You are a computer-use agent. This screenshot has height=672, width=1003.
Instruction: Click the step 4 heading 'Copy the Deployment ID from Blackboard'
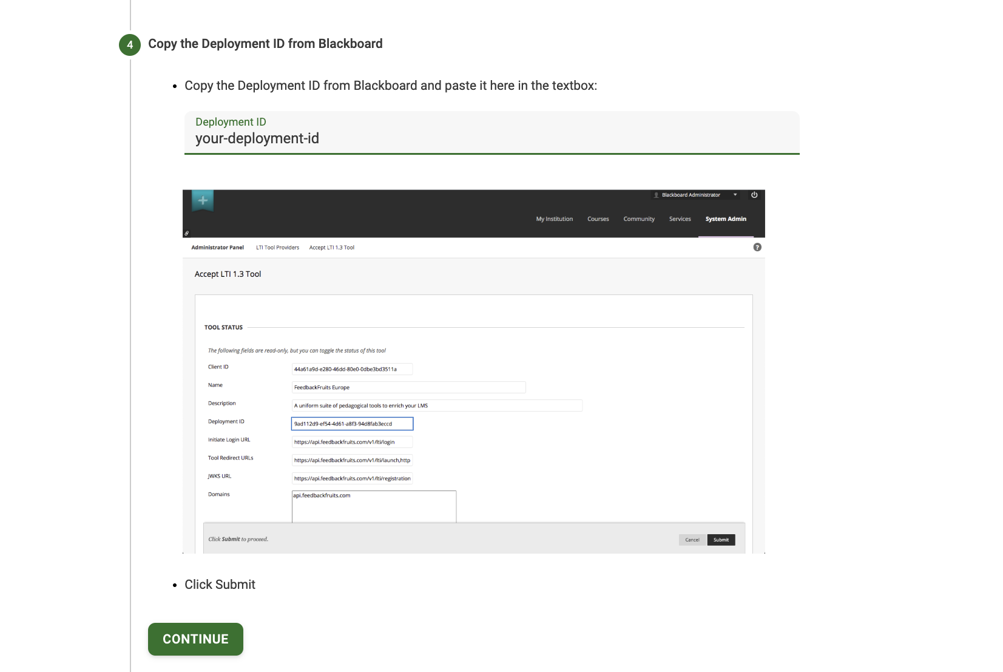pos(265,44)
